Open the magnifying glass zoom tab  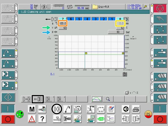coord(108,99)
